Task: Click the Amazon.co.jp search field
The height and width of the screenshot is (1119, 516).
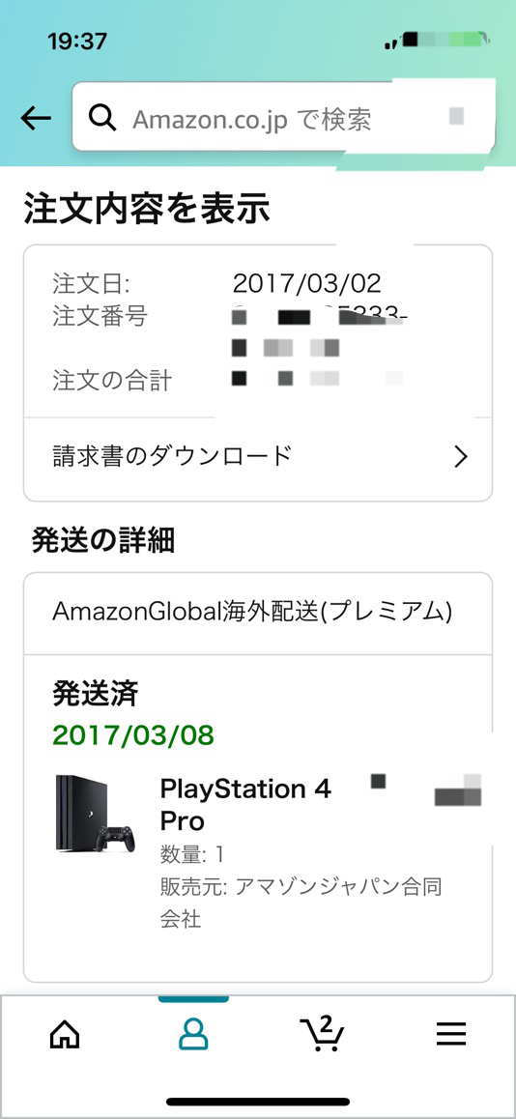Action: tap(283, 117)
